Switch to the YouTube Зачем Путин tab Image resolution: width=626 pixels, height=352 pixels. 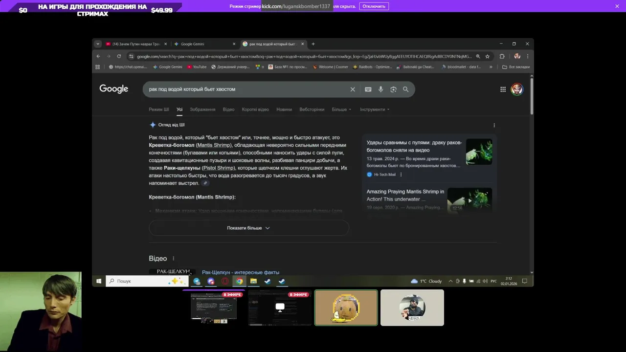point(136,44)
